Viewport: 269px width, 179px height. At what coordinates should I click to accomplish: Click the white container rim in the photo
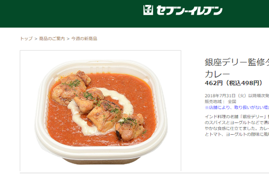(101, 151)
